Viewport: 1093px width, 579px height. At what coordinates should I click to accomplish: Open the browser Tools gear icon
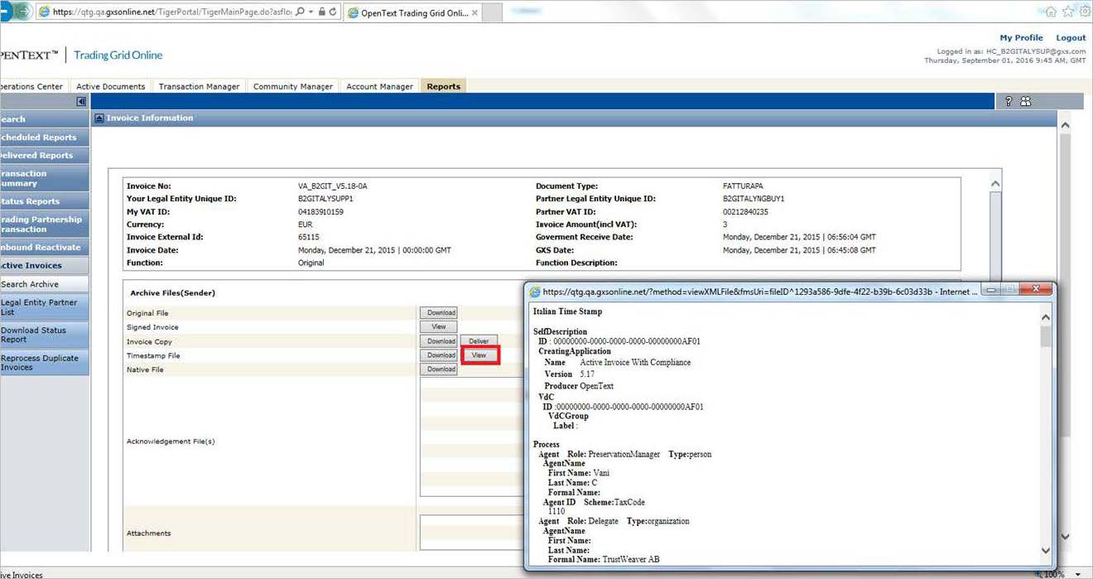[x=1086, y=12]
